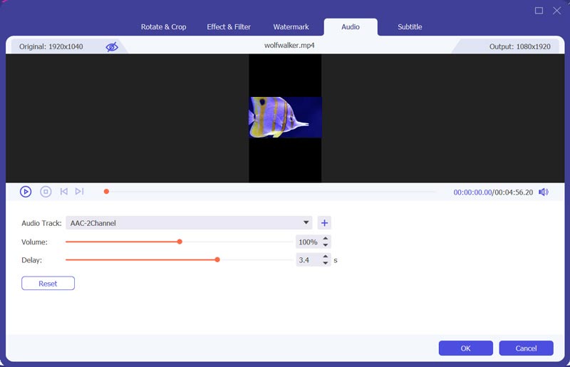The width and height of the screenshot is (570, 367).
Task: Go to the Watermark tab
Action: point(291,27)
